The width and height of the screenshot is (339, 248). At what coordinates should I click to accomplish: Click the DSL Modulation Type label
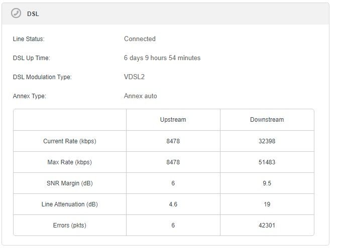click(42, 77)
